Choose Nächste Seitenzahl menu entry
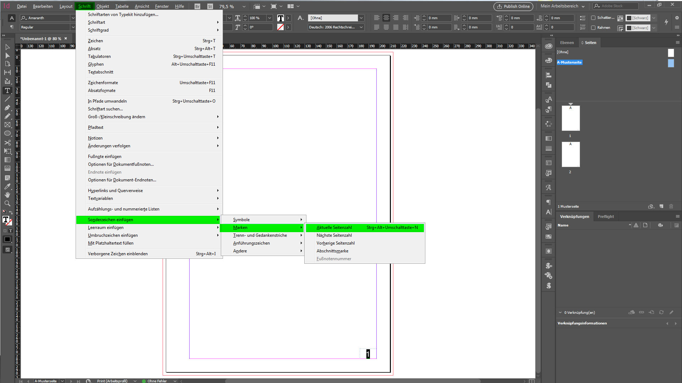The width and height of the screenshot is (682, 383). point(365,235)
